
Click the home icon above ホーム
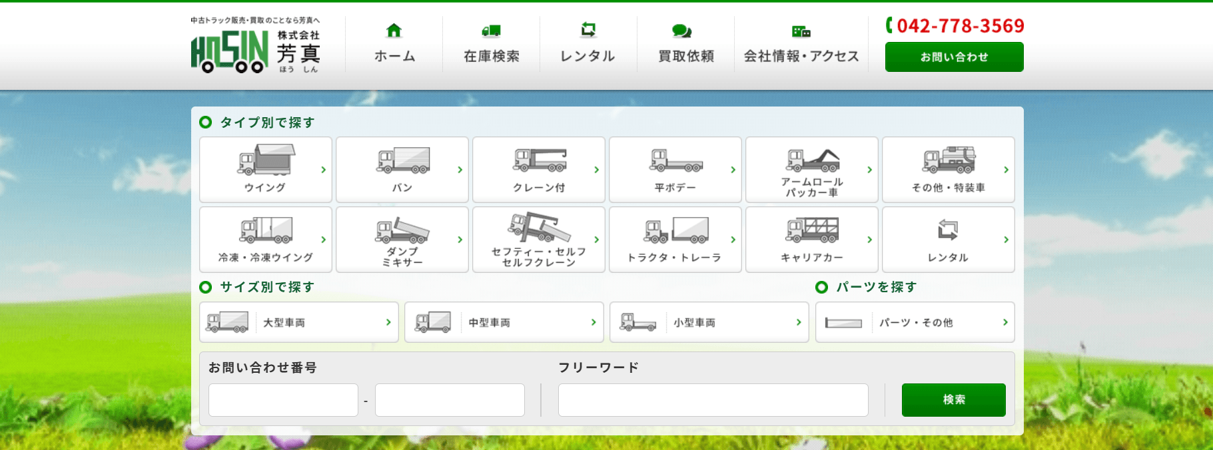394,30
